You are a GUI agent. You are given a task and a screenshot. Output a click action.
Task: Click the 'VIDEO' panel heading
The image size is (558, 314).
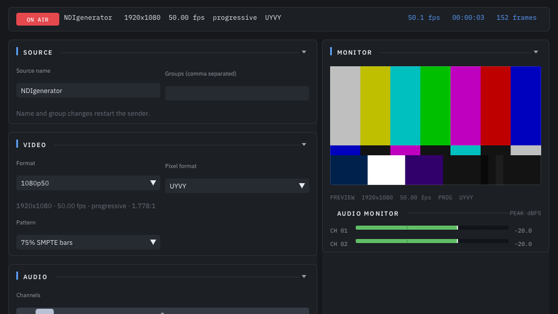point(35,145)
